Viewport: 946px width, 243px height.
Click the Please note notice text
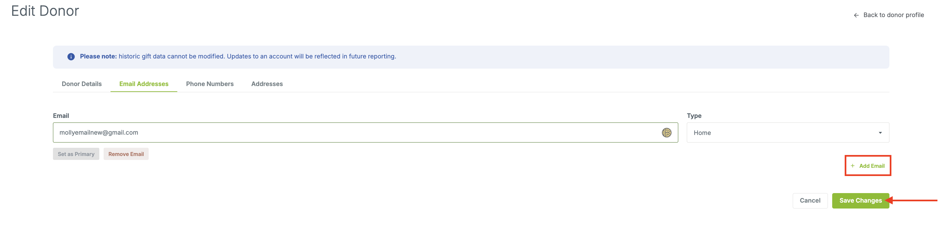coord(237,56)
